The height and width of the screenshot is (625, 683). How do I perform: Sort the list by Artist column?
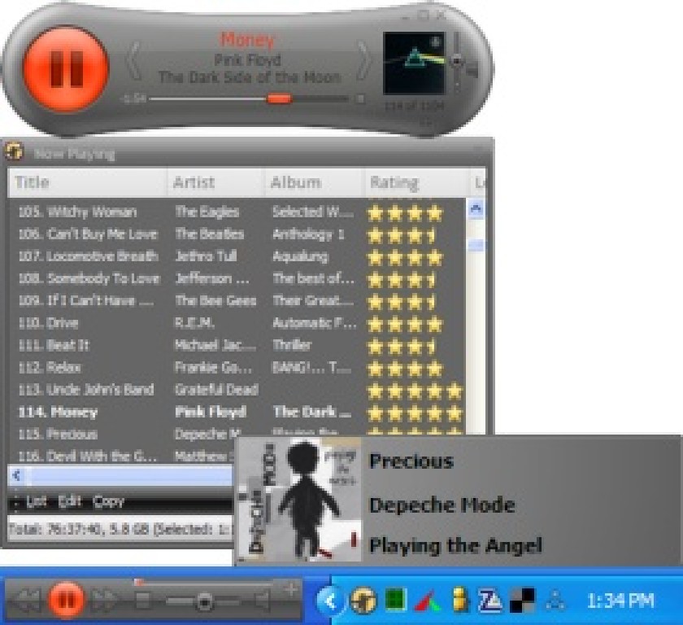point(215,182)
